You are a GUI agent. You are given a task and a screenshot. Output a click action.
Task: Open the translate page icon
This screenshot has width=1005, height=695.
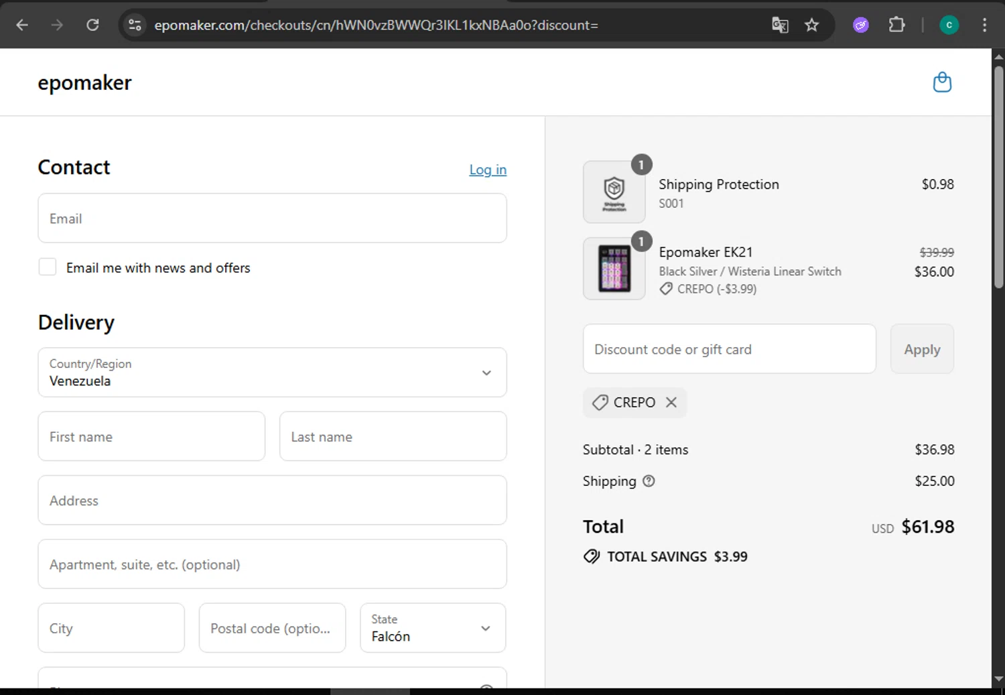[780, 25]
